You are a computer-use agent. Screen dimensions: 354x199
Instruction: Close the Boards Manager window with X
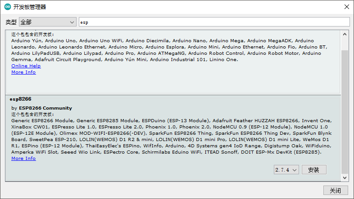(x=346, y=7)
